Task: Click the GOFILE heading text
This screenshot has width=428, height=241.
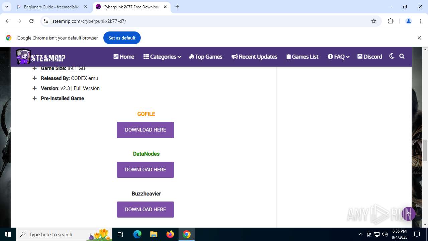Action: [x=146, y=114]
